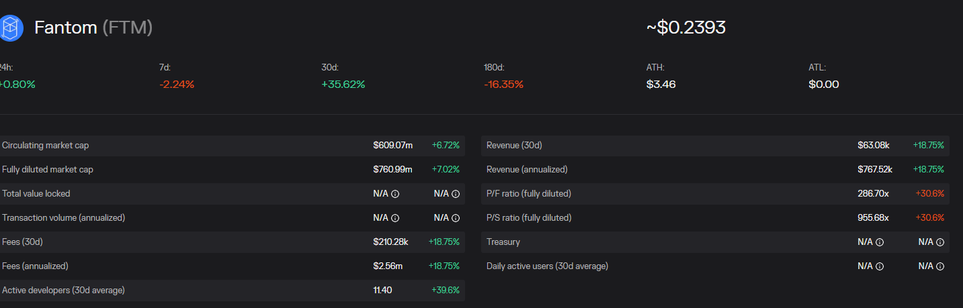
Task: Click +18.75% in the Revenue (30d) row
Action: pos(929,146)
